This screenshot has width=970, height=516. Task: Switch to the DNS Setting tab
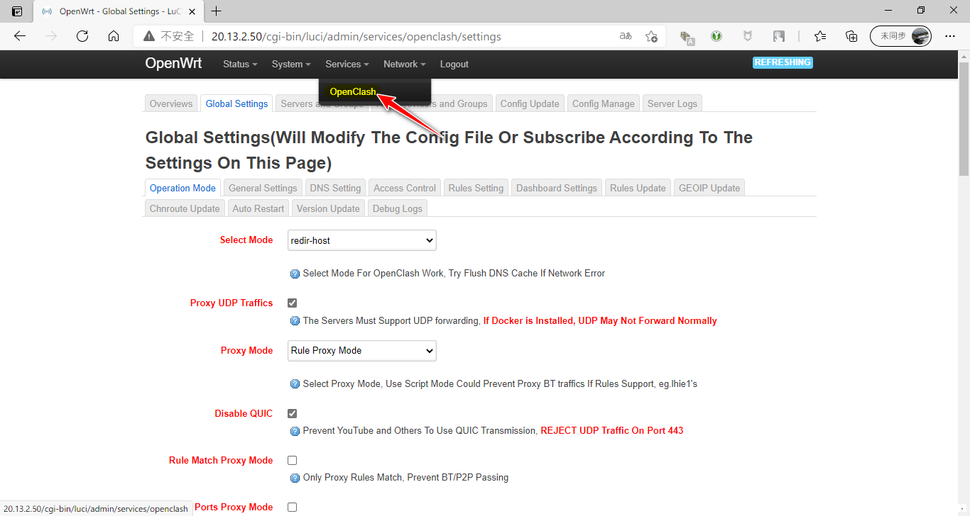coord(335,188)
